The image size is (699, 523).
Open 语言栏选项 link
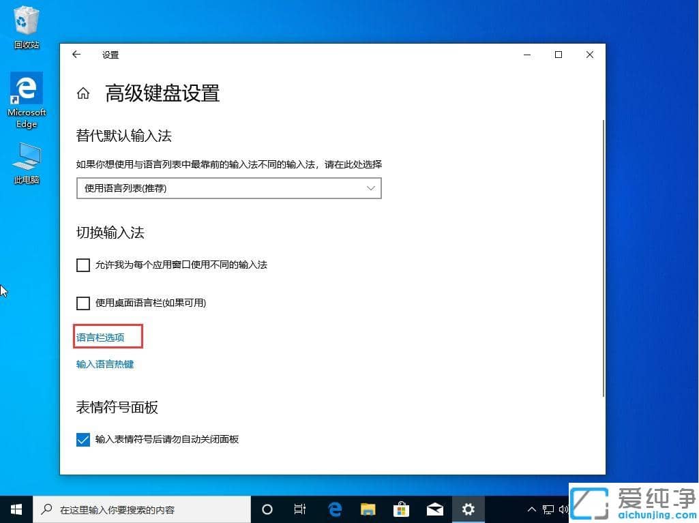point(100,337)
